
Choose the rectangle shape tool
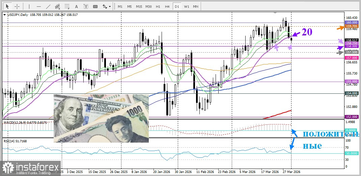tap(95, 6)
